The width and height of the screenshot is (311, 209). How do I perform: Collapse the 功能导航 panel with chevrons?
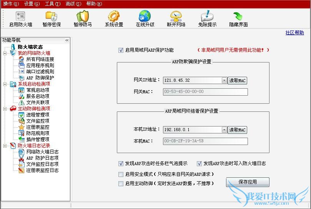[67, 40]
